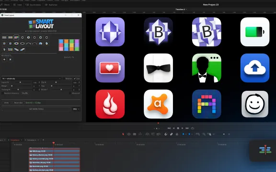Enable the Reverse checkbox

[x=64, y=79]
